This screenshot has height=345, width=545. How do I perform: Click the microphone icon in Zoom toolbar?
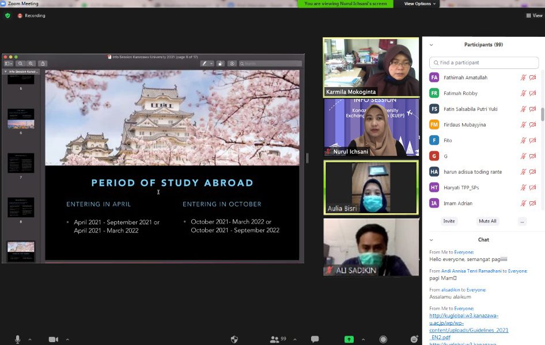click(17, 339)
